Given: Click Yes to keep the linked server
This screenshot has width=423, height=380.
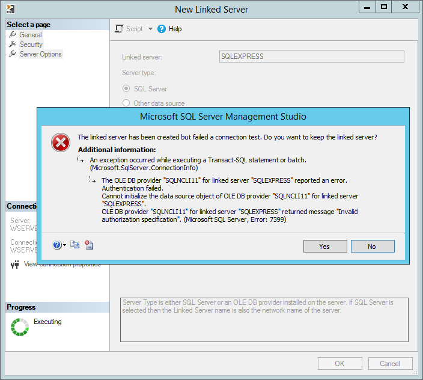Looking at the screenshot, I should tap(325, 246).
